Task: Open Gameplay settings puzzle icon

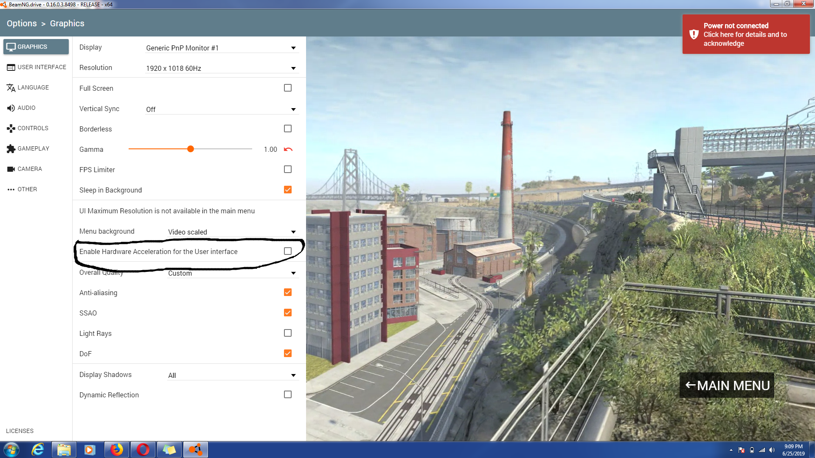Action: tap(11, 149)
